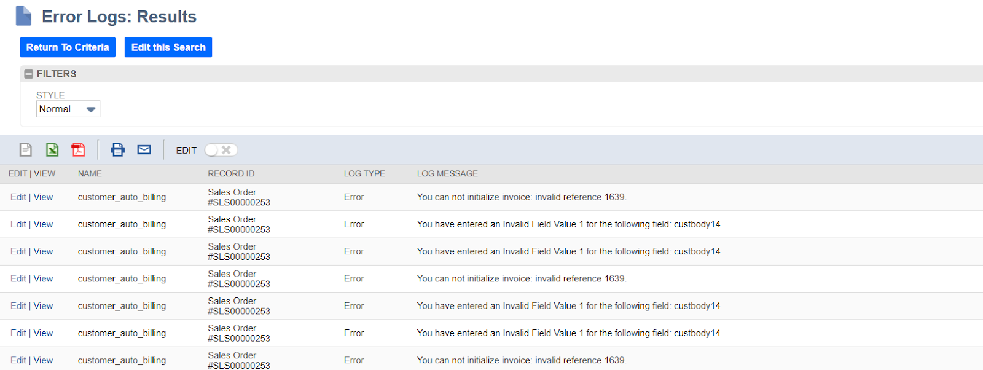Email the search results icon

pos(144,149)
